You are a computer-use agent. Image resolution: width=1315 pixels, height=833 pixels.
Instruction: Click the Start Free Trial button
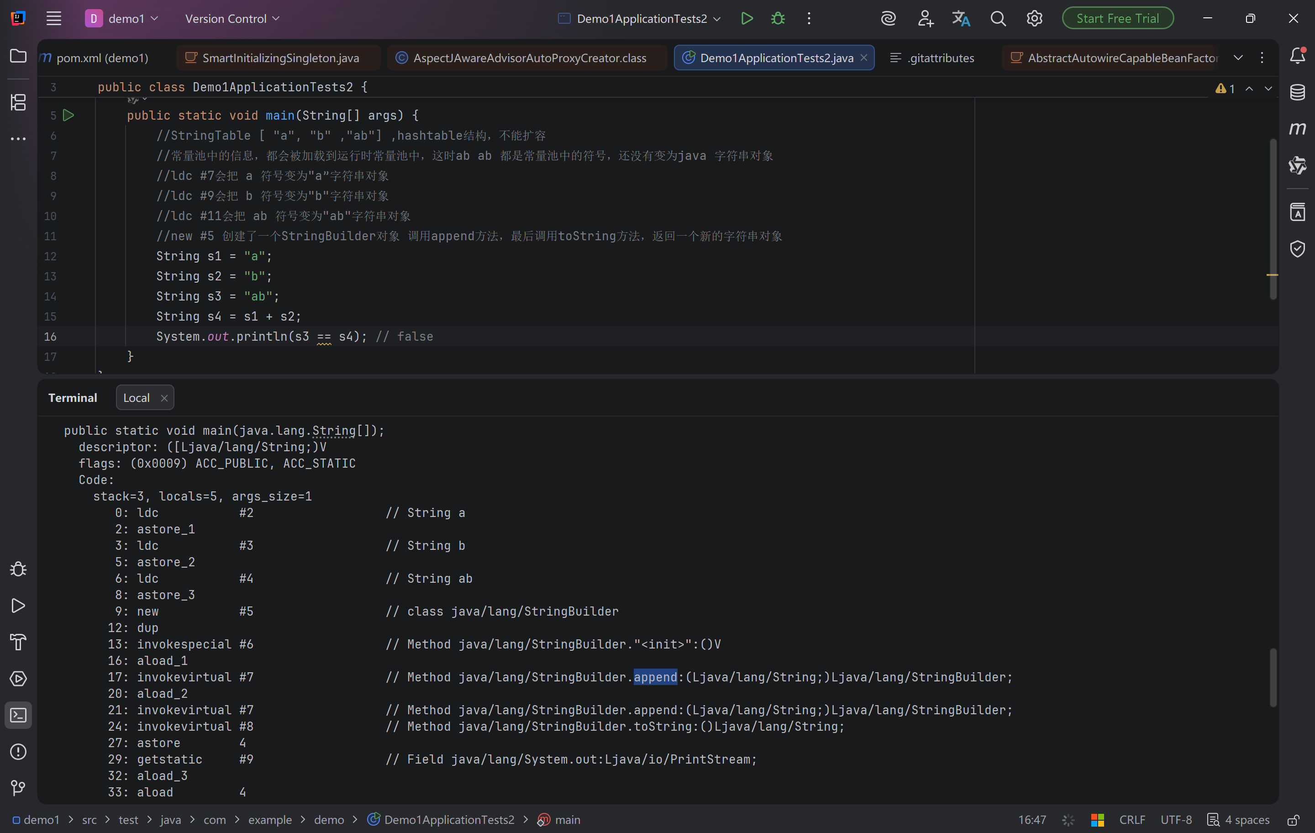coord(1117,19)
